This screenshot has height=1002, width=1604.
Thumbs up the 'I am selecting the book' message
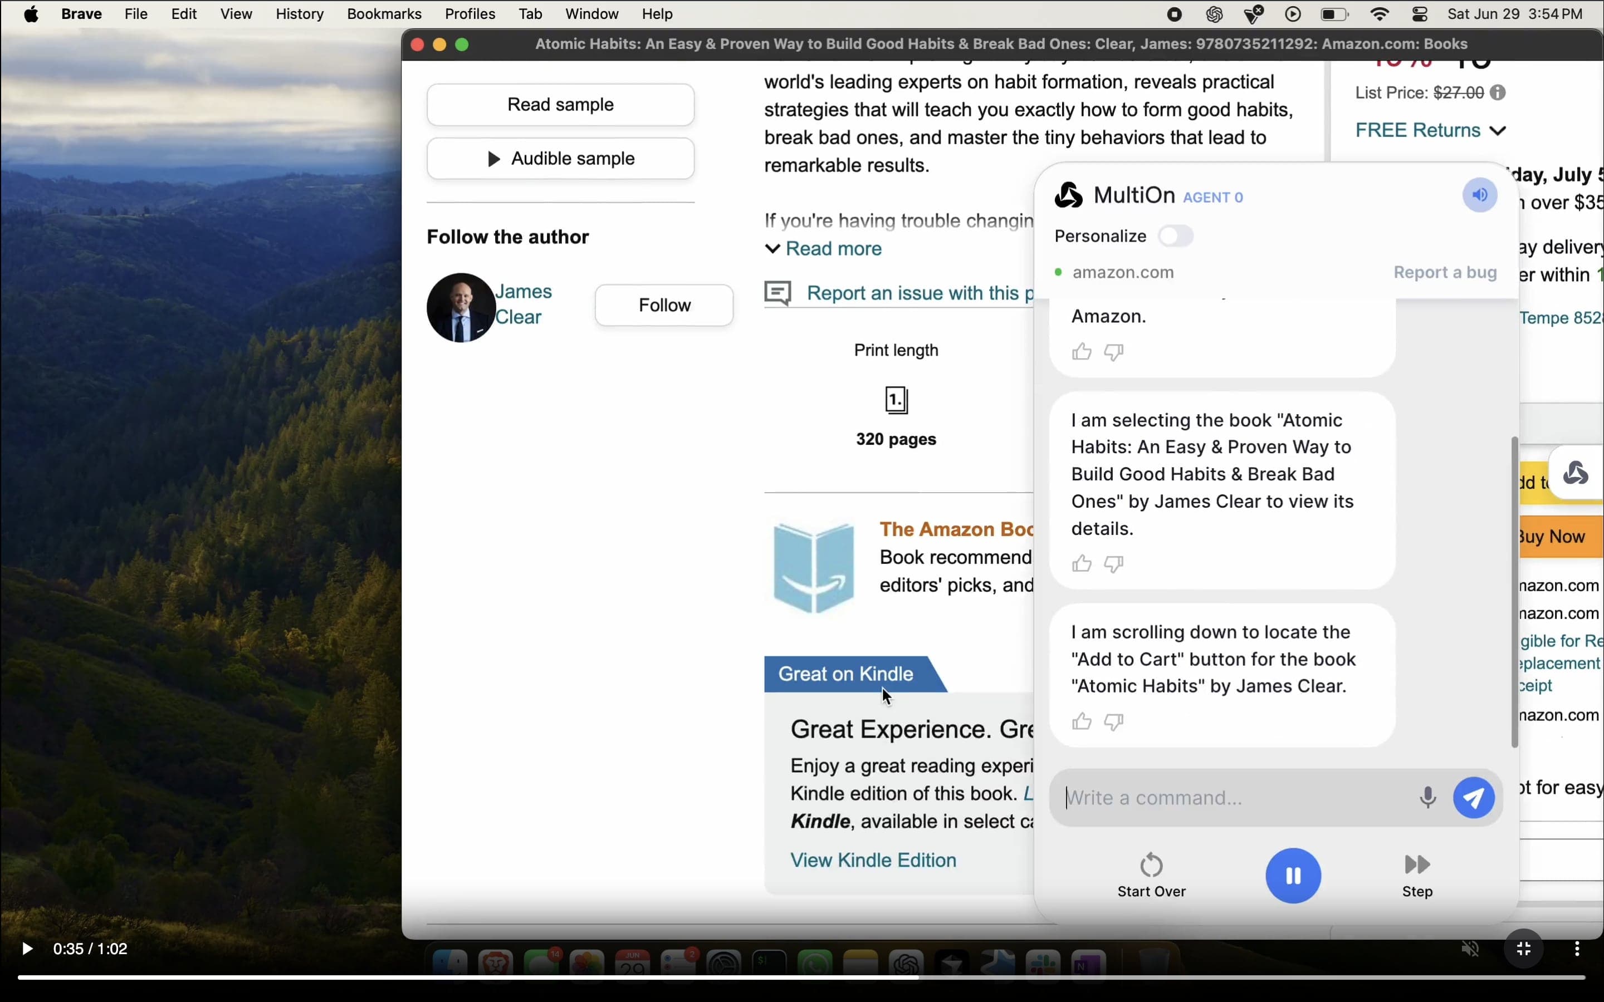[x=1081, y=564]
